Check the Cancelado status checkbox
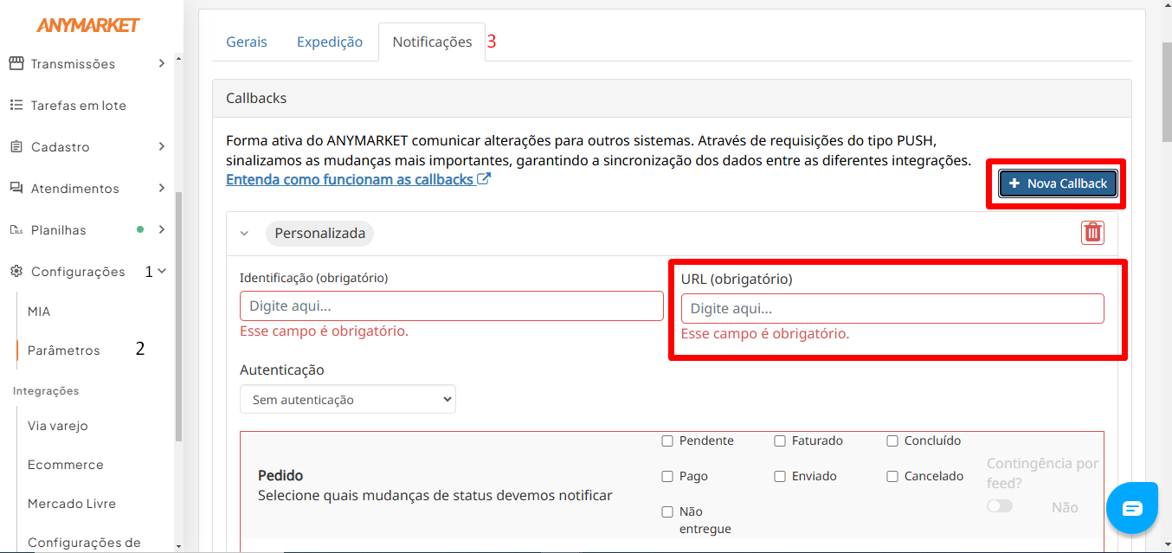Viewport: 1172px width, 553px height. click(892, 476)
